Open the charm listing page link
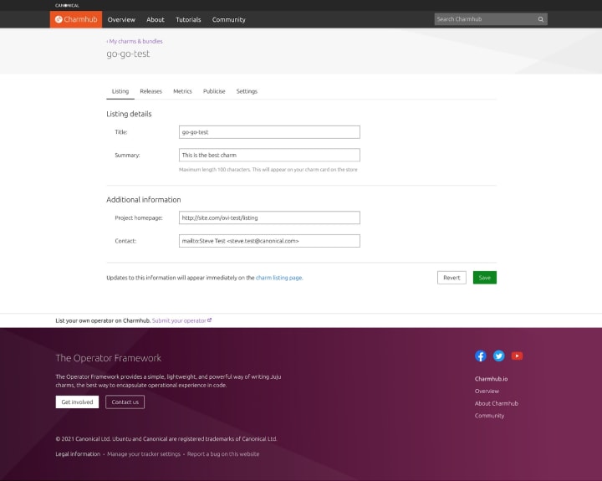 pyautogui.click(x=279, y=278)
